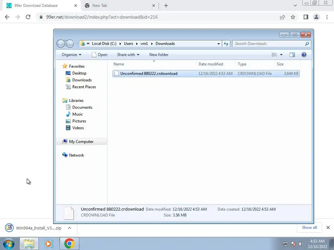Launch Windows Media Player from taskbar

click(49, 243)
